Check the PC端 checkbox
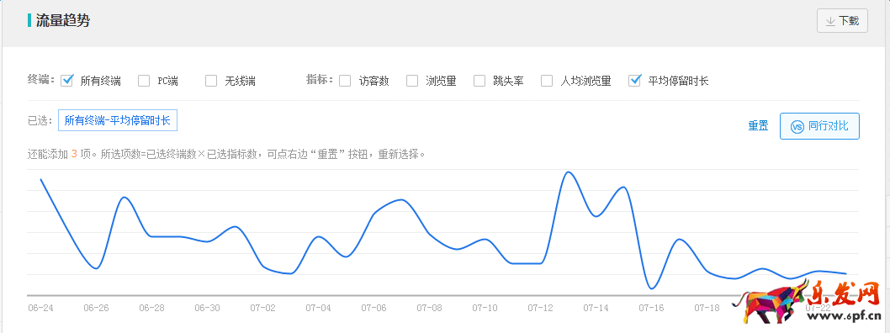Image resolution: width=890 pixels, height=333 pixels. click(144, 81)
